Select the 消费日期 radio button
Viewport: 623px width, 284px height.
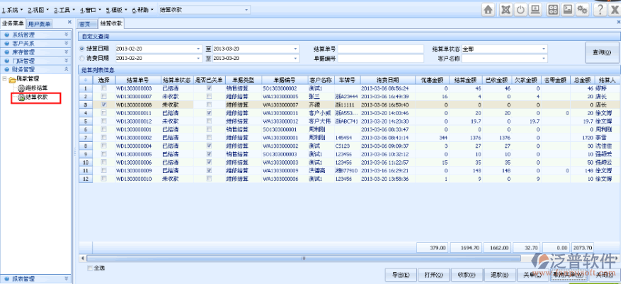pos(83,58)
